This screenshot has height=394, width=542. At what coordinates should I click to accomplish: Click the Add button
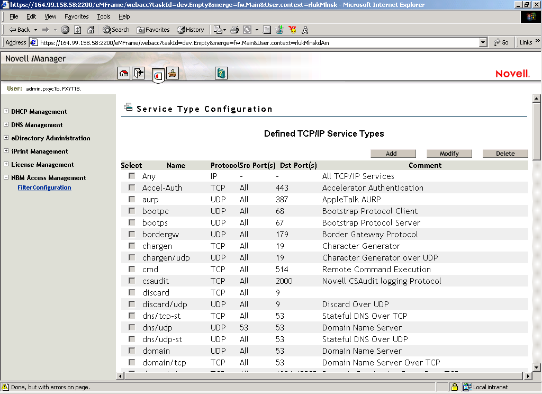tap(391, 154)
